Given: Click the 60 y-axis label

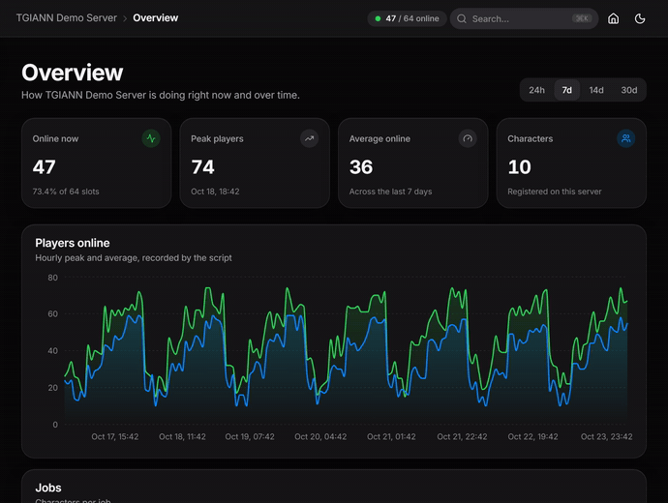Looking at the screenshot, I should (53, 314).
